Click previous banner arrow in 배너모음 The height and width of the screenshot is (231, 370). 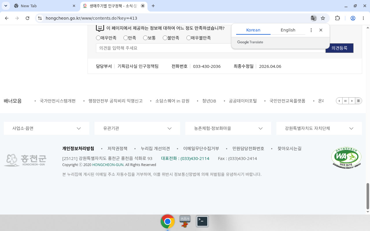click(x=339, y=101)
